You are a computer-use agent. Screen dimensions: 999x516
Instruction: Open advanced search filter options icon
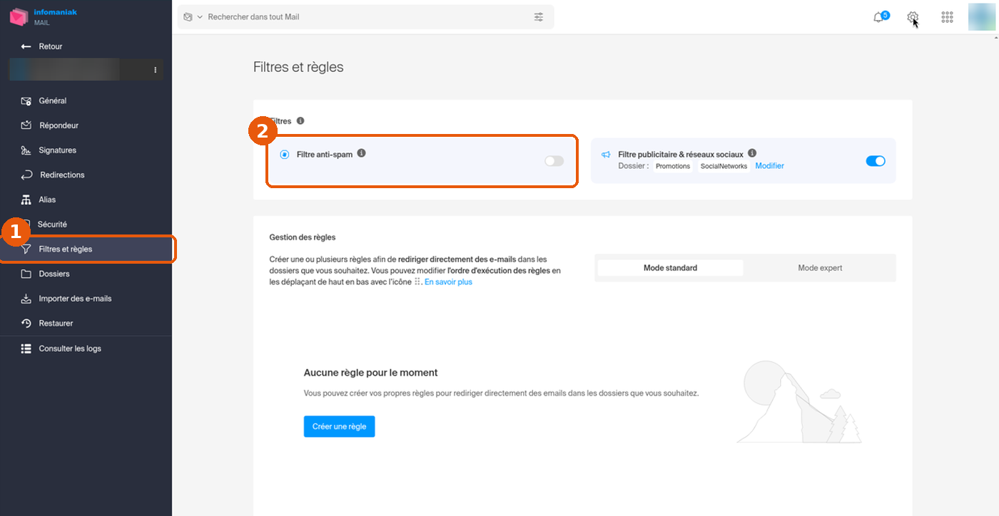coord(539,17)
